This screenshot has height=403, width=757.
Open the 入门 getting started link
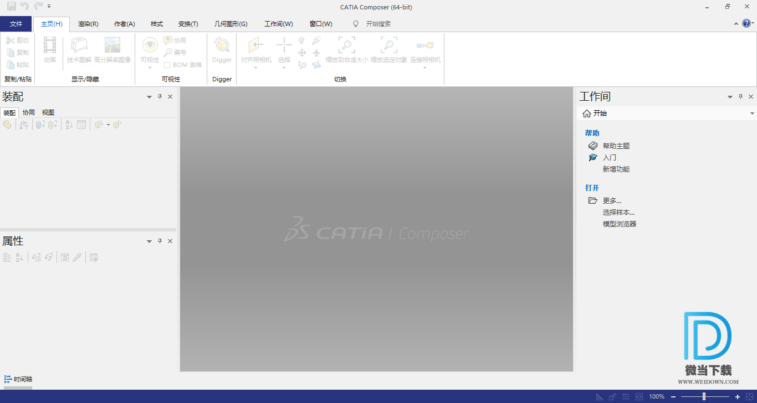610,158
